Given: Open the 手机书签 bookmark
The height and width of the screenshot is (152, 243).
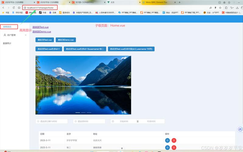Looking at the screenshot, I should 17,12.
